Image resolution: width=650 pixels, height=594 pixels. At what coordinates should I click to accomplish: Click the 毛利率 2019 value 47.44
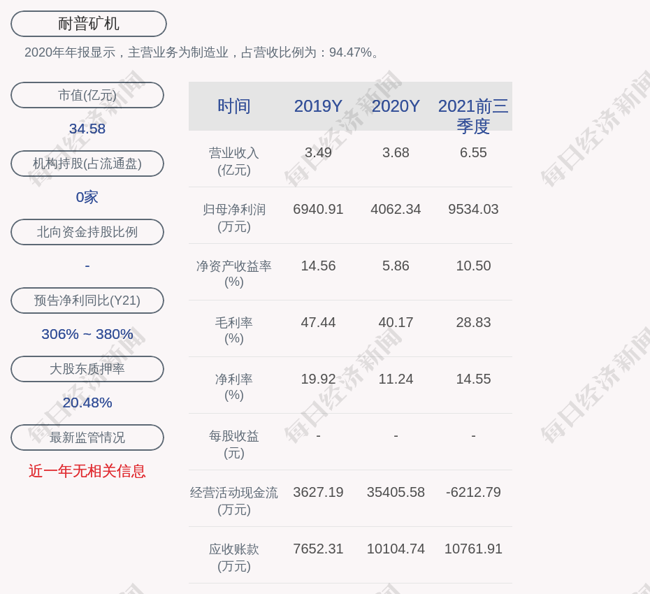click(318, 322)
